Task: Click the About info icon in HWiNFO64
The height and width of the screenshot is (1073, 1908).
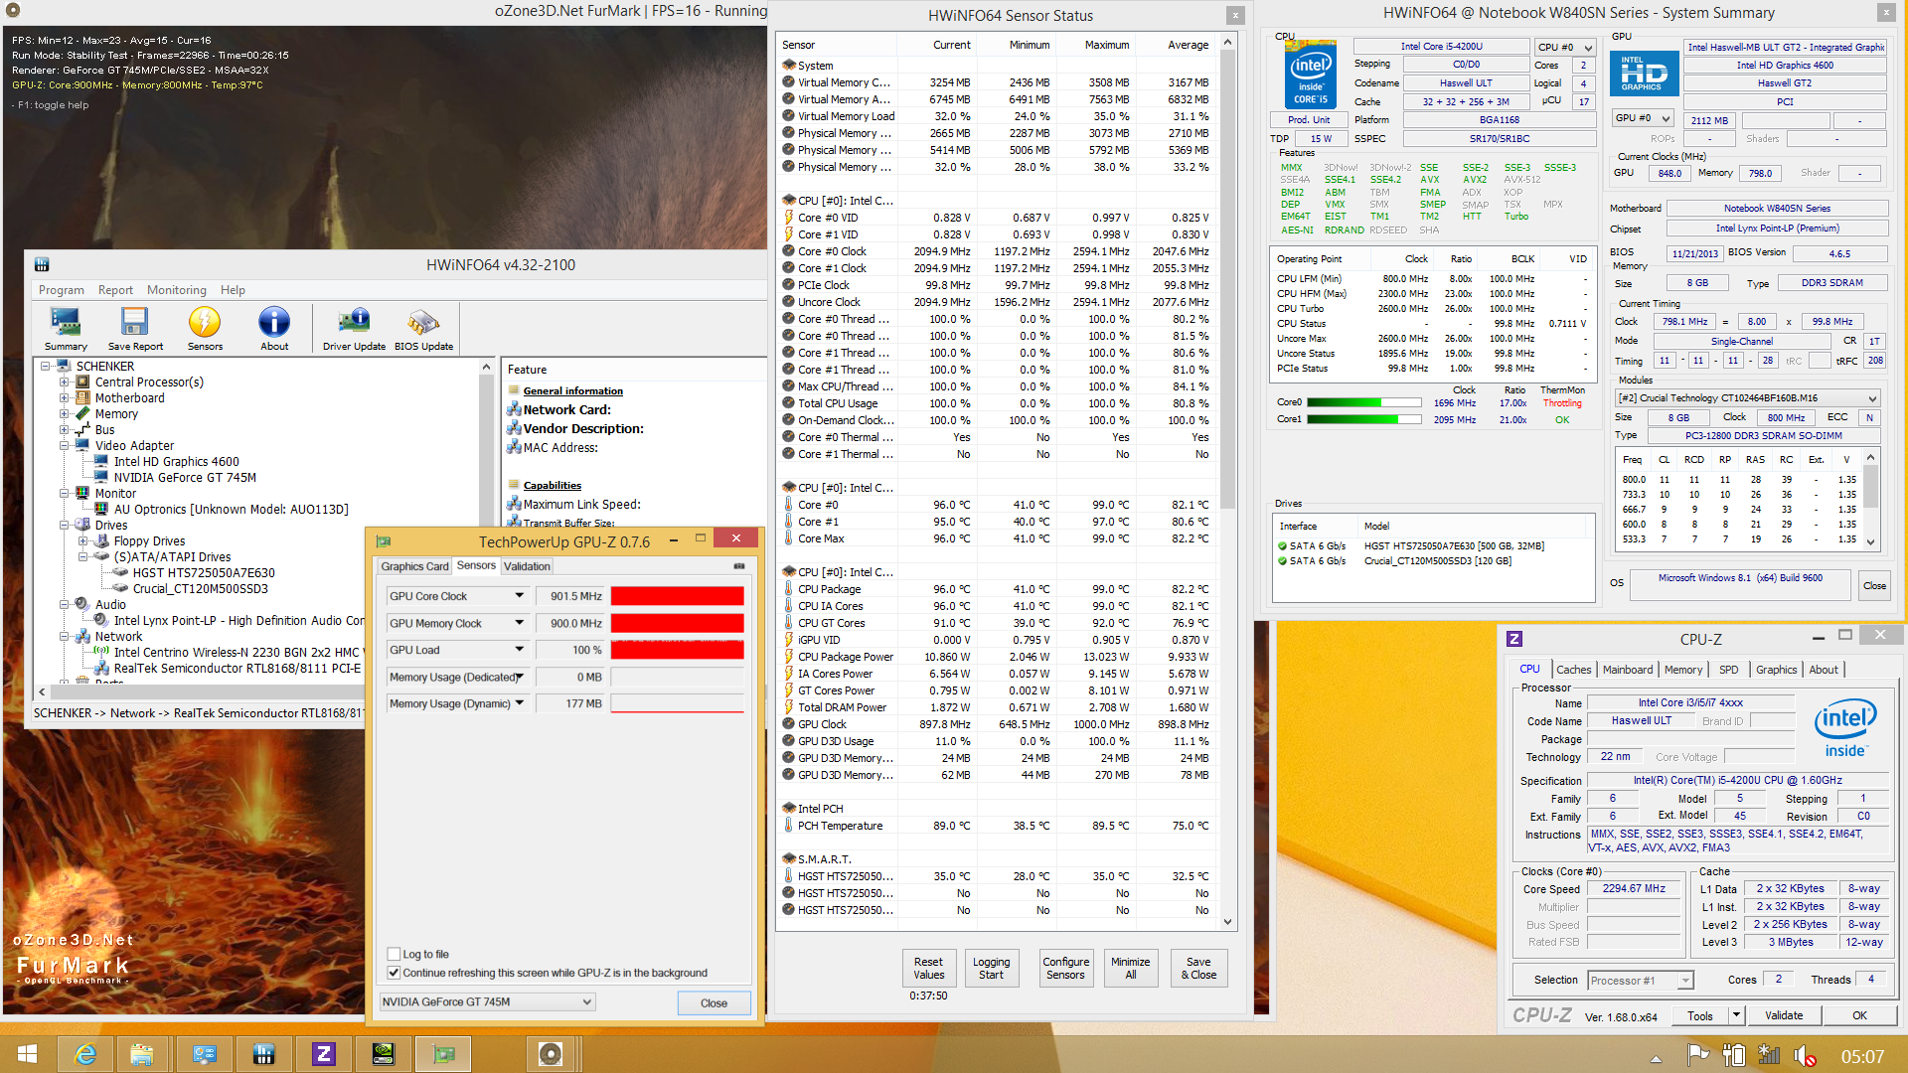Action: (274, 329)
